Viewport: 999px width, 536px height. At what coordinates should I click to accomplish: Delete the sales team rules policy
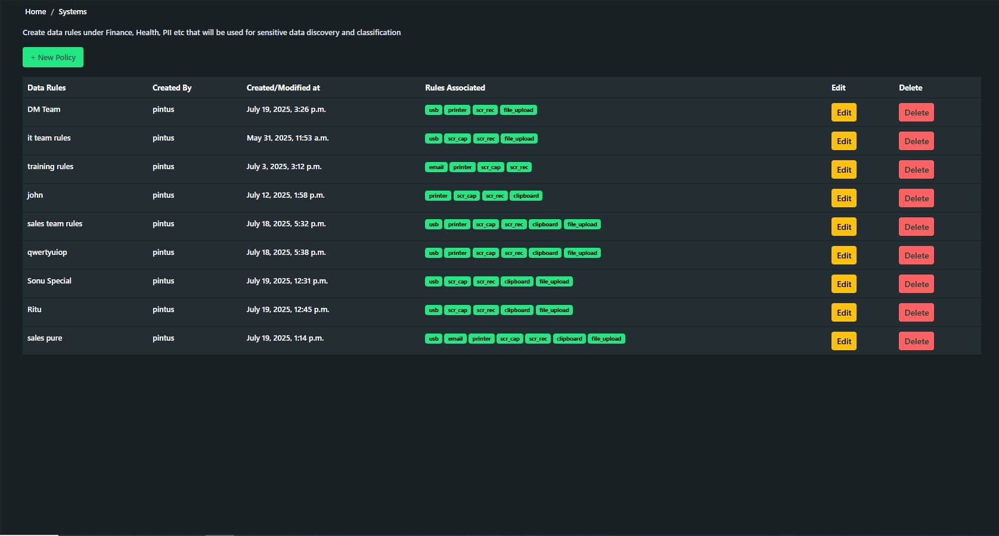[x=916, y=227]
